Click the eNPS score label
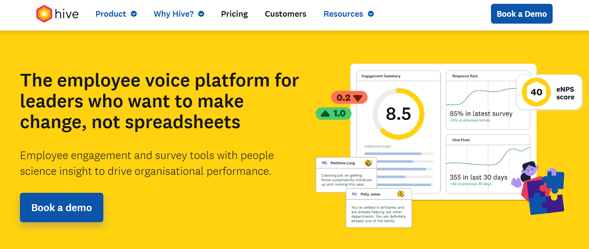Screen dimensions: 589x249 [565, 93]
